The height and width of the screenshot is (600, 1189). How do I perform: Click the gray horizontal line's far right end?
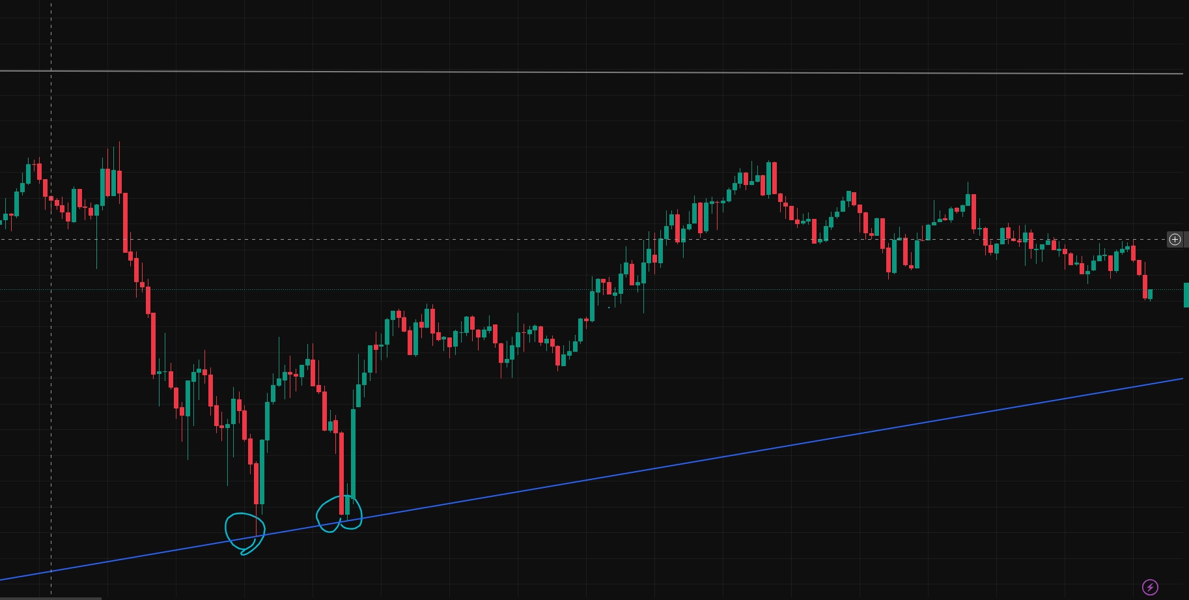tap(1181, 74)
